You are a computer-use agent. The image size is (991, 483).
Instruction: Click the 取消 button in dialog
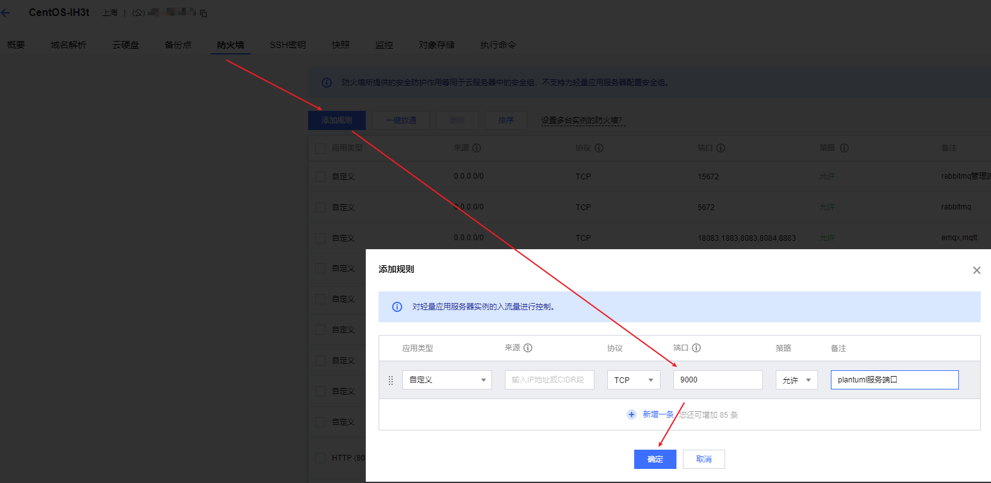point(704,459)
